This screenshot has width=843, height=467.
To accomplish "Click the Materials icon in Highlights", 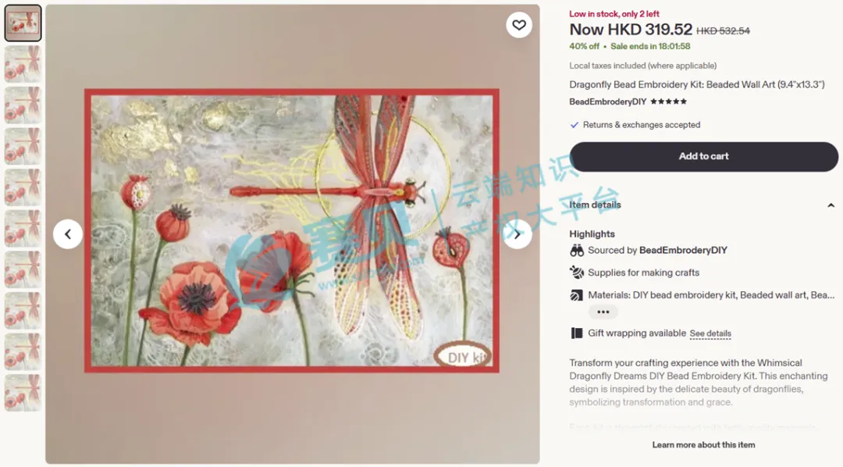I will (576, 295).
